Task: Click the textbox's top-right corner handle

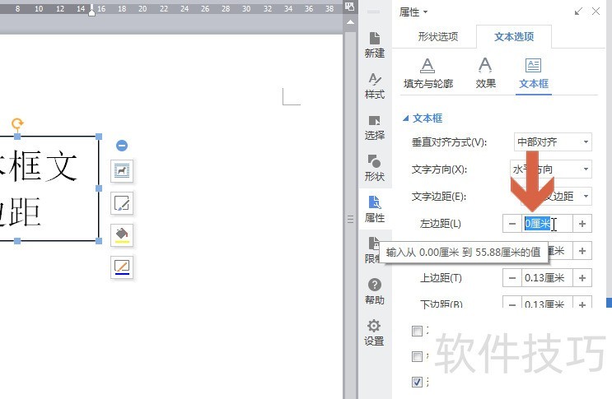Action: click(99, 137)
